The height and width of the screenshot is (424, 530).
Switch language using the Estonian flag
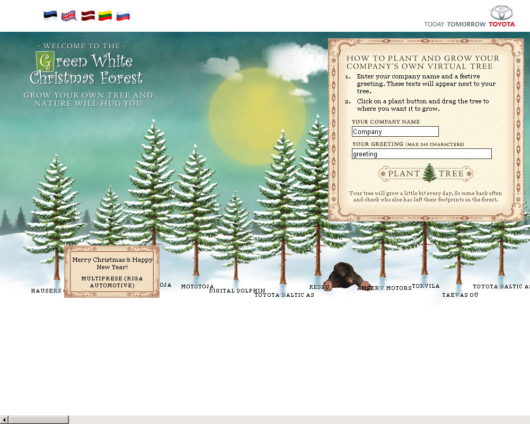tap(50, 16)
